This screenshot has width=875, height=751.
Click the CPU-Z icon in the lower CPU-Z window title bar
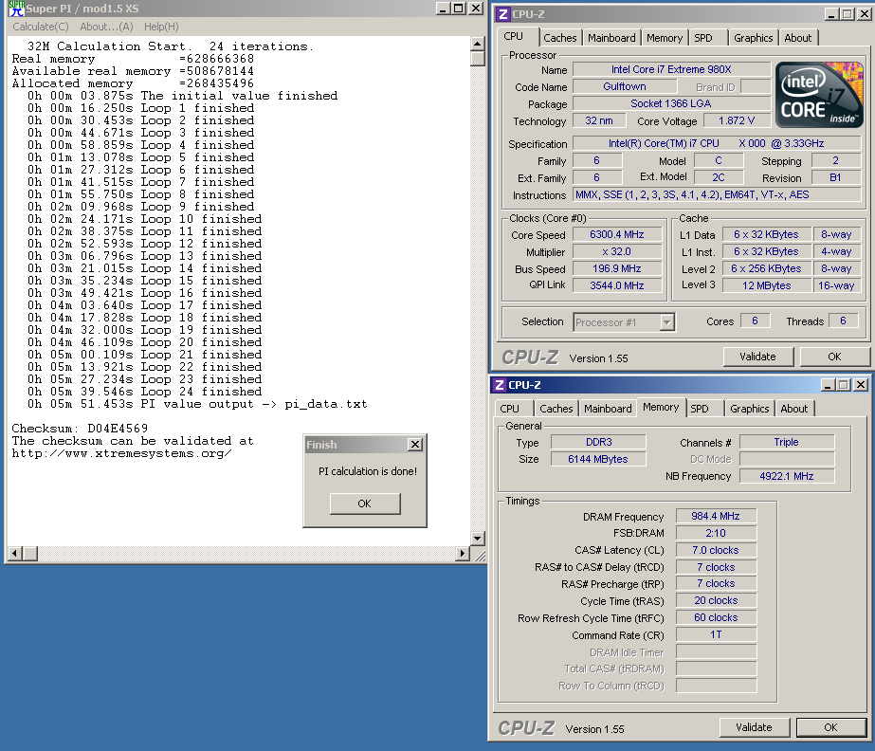(x=500, y=385)
